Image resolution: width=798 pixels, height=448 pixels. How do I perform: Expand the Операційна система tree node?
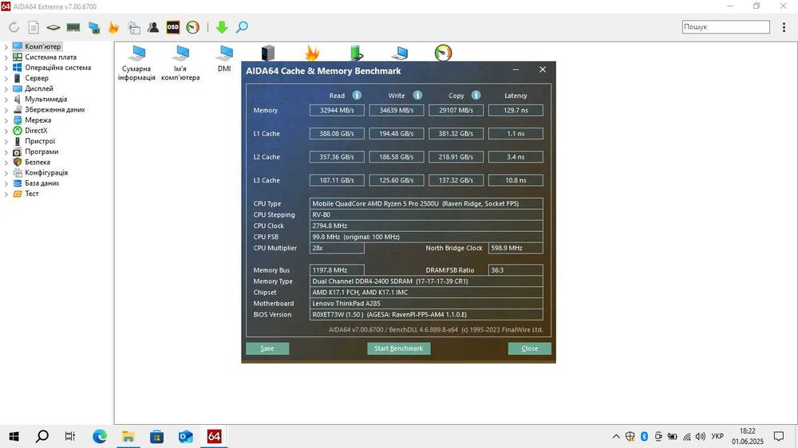click(x=6, y=68)
